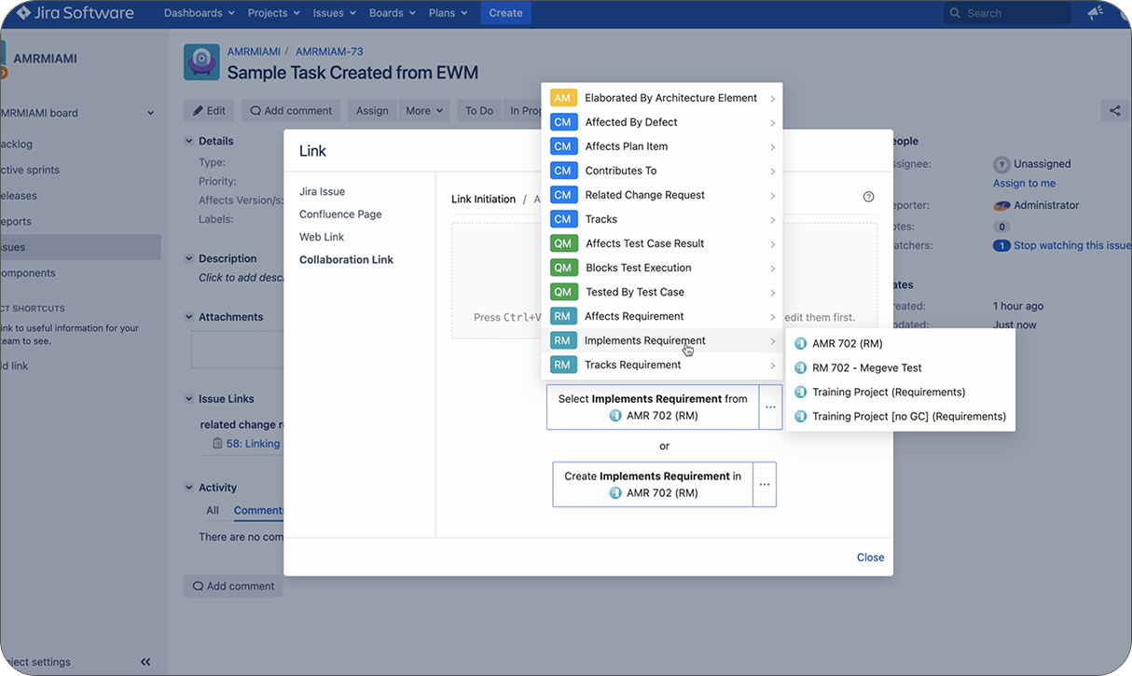Viewport: 1132px width, 676px height.
Task: Click the Jira Software logo
Action: [x=75, y=13]
